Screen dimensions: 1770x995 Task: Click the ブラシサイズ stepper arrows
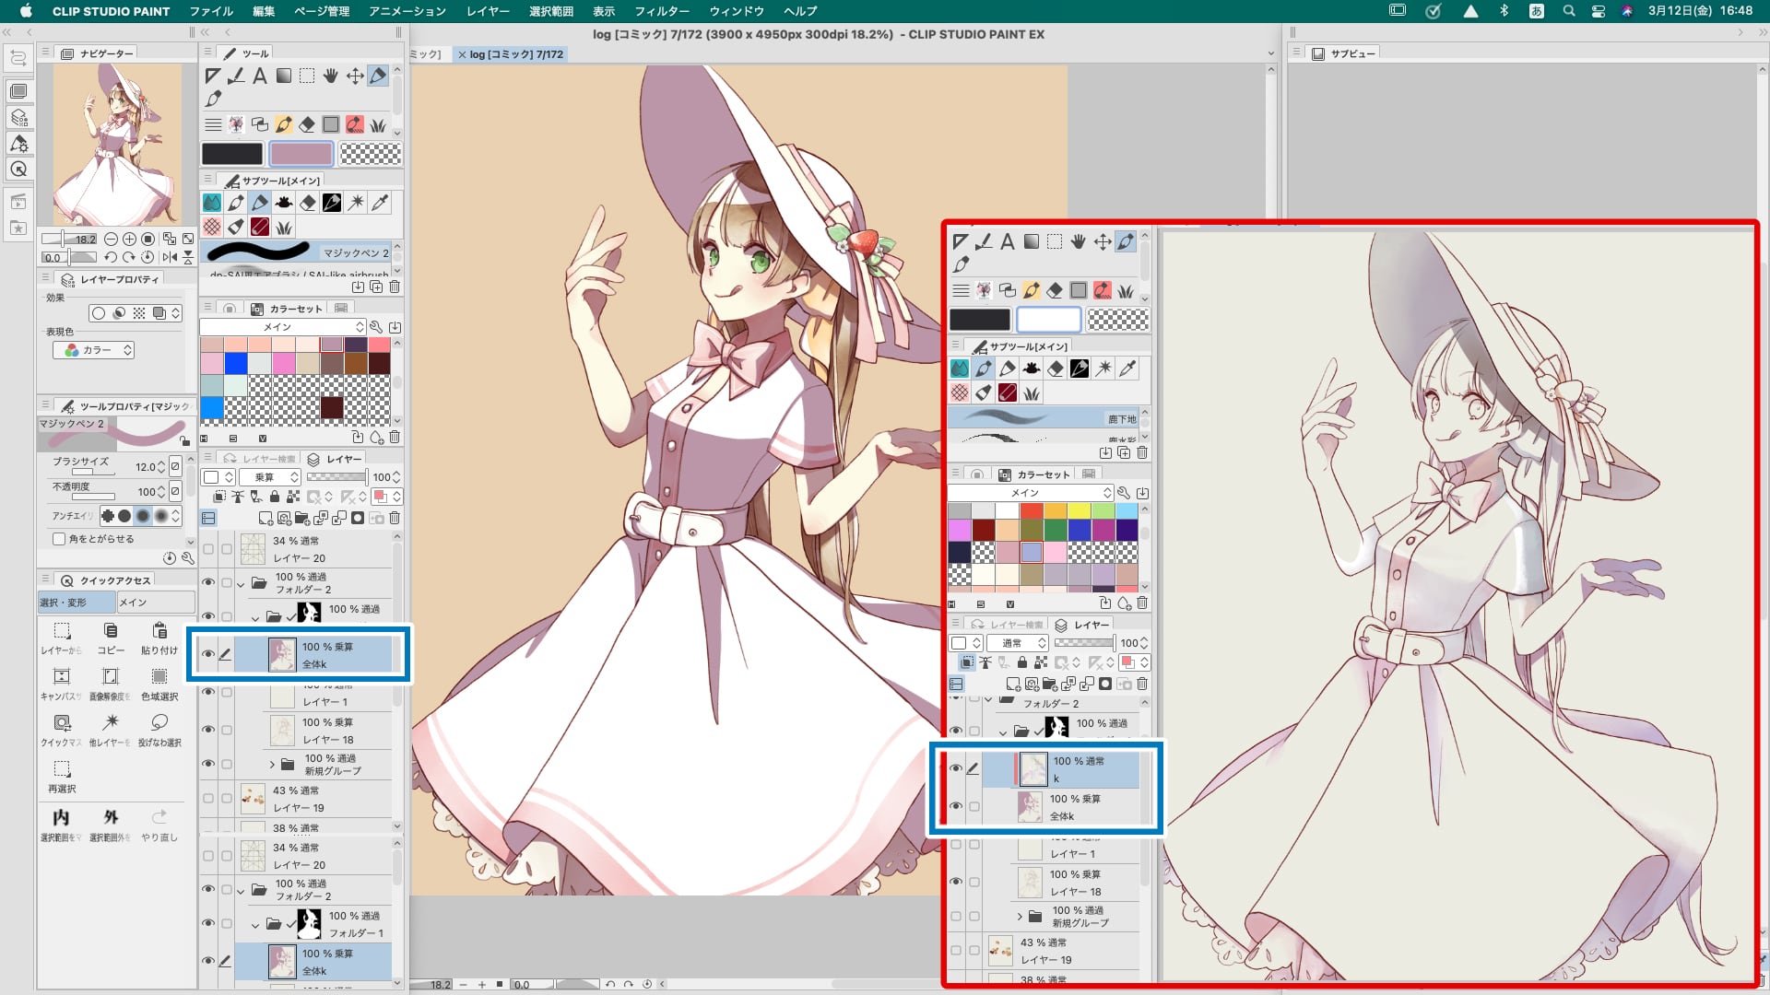161,467
